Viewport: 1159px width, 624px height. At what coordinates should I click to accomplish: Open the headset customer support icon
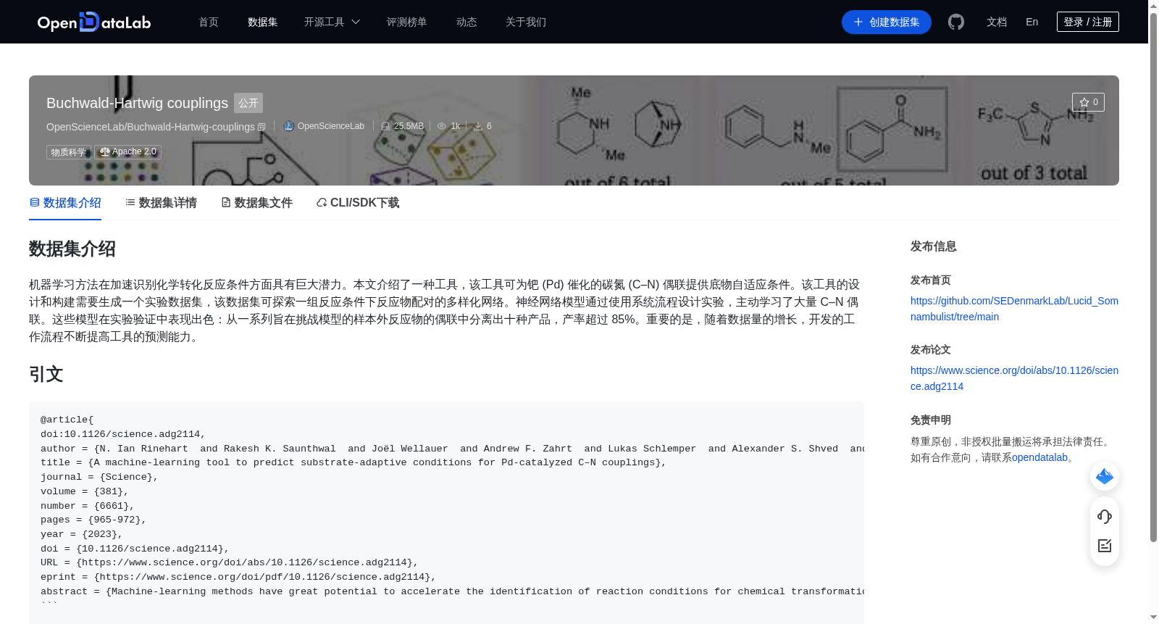pos(1105,517)
